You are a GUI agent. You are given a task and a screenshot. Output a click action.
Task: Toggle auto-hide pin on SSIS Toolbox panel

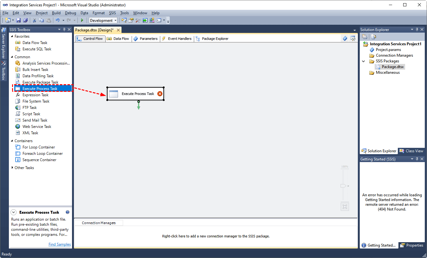pos(64,29)
